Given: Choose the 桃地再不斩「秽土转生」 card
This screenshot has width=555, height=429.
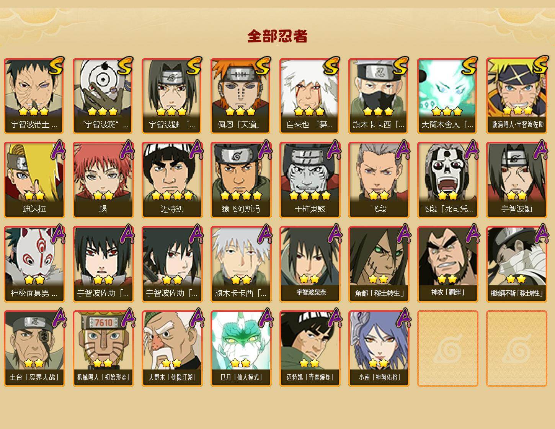Looking at the screenshot, I should pyautogui.click(x=516, y=264).
